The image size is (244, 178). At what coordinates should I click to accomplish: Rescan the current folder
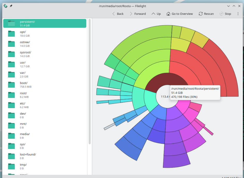tap(206, 14)
